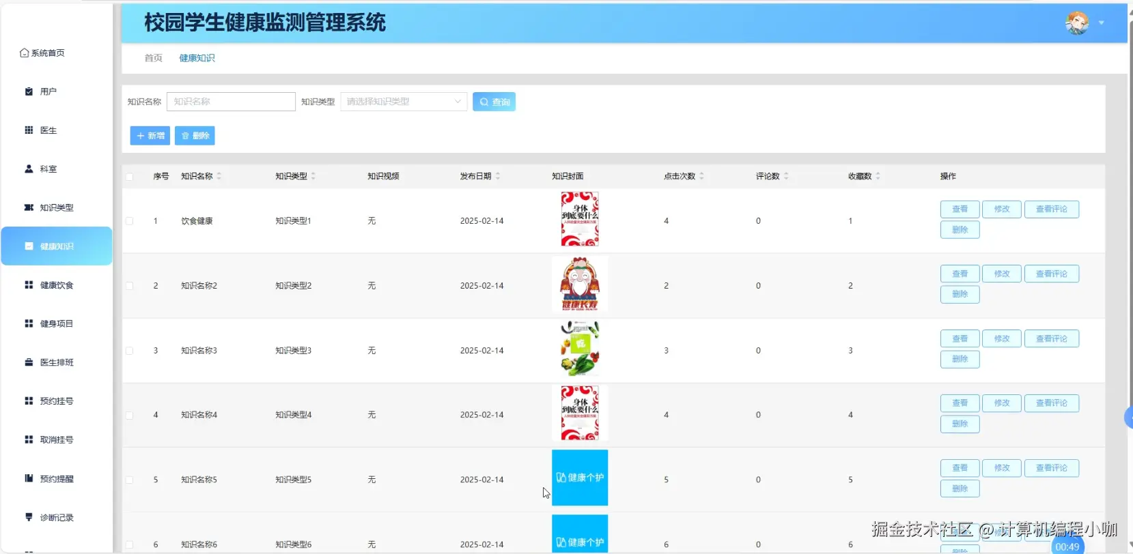Click the trash icon on the 删除 toolbar button
The image size is (1133, 554).
tap(185, 136)
